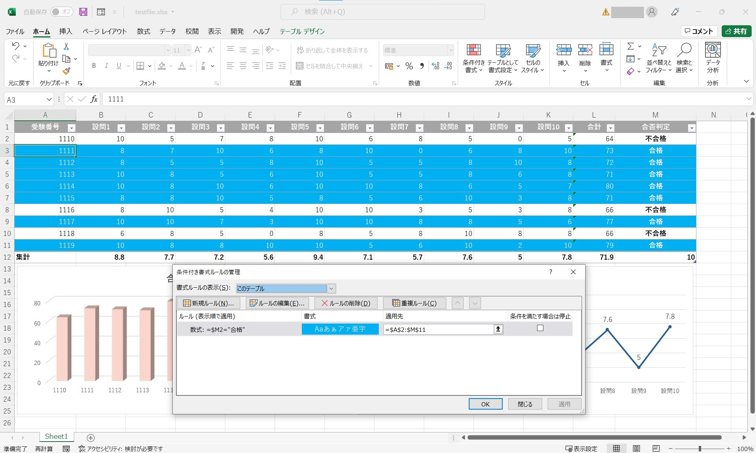Check the 'stop if true' checkbox
Image resolution: width=756 pixels, height=453 pixels.
click(540, 328)
